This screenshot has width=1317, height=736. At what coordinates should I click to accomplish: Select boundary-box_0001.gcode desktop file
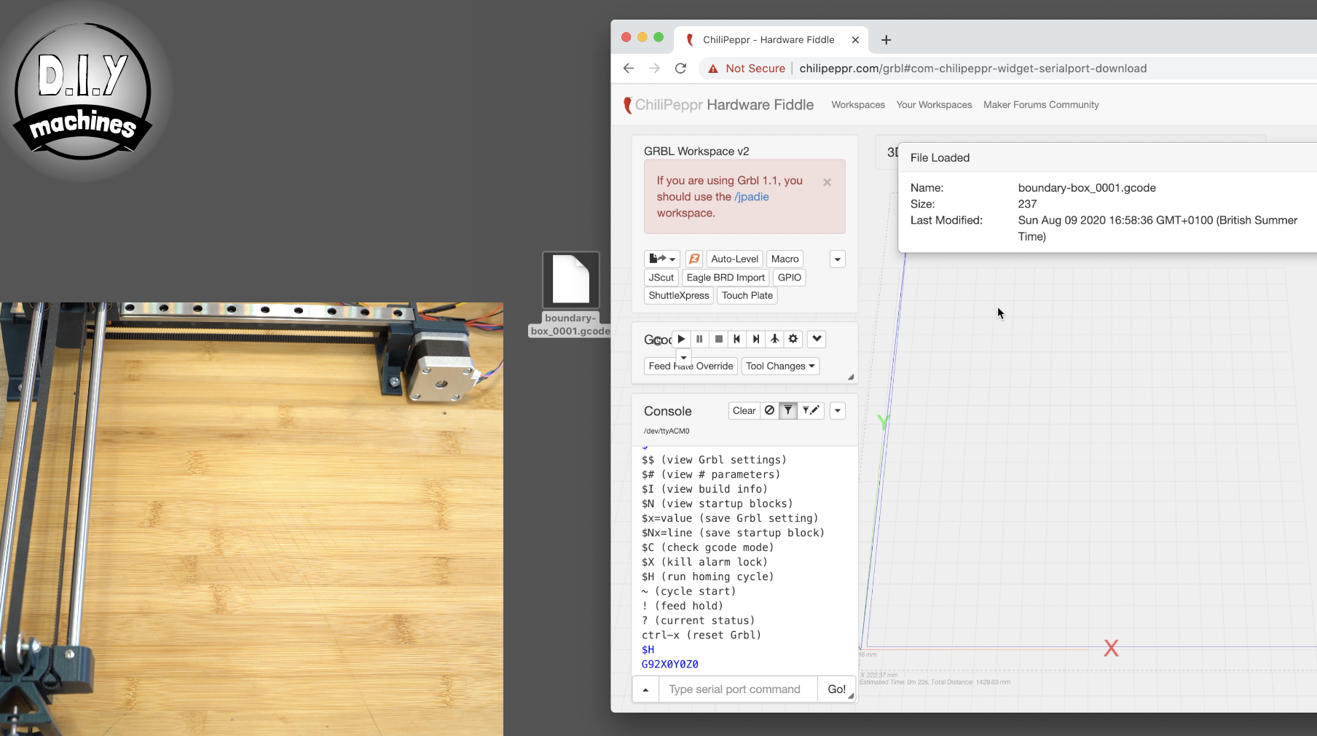(x=570, y=294)
